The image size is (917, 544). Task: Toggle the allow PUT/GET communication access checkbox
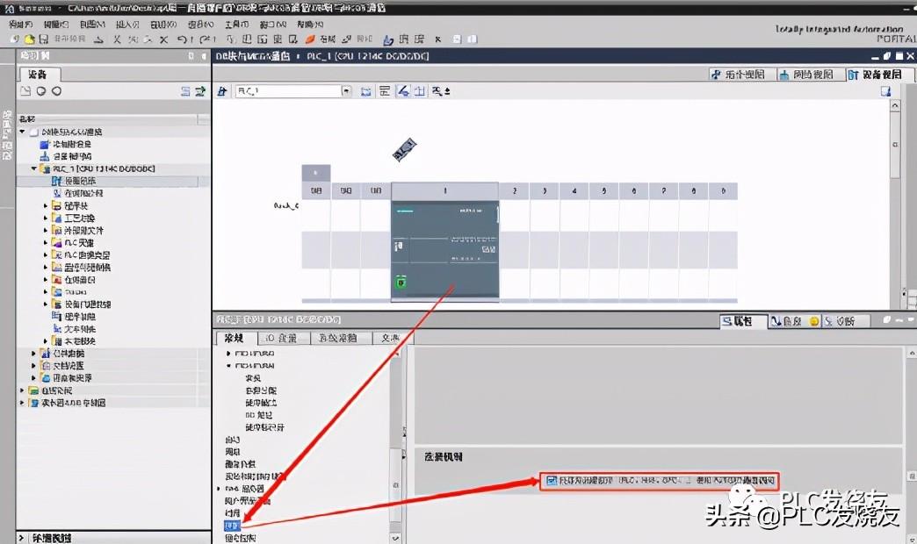tap(552, 481)
